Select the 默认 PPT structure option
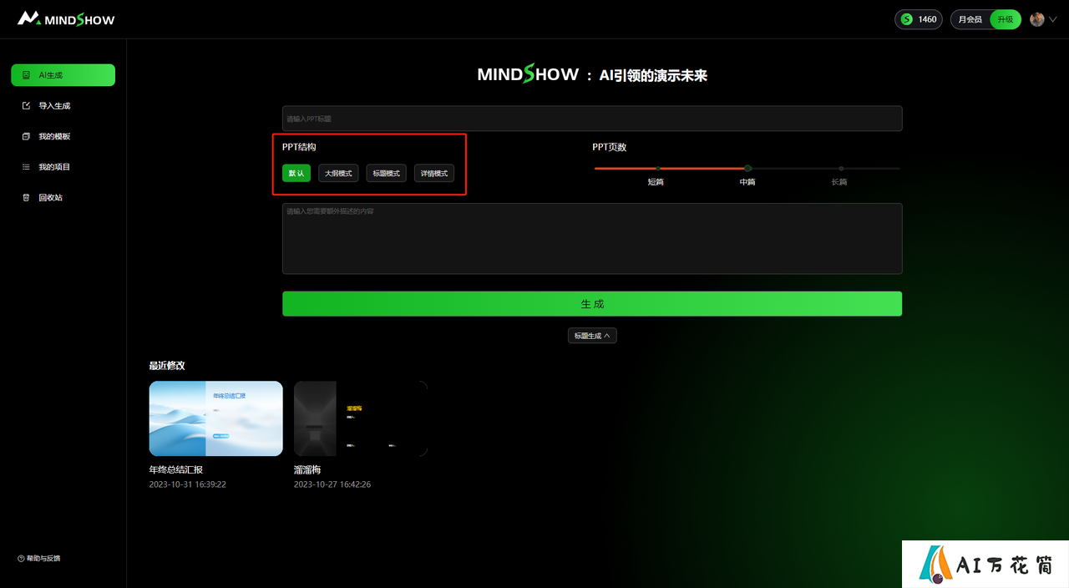 [x=296, y=173]
